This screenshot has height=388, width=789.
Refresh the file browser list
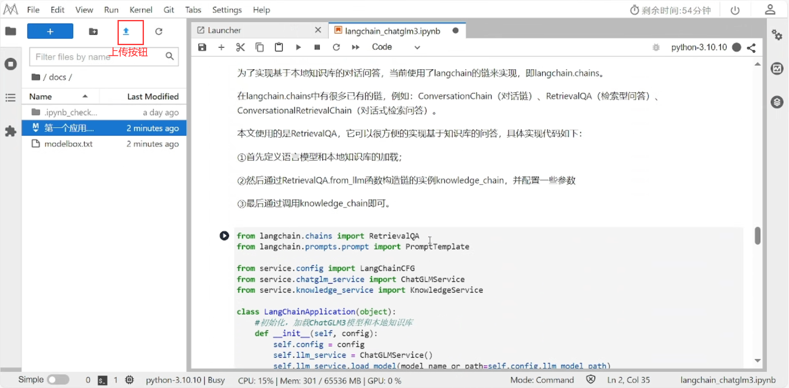click(x=159, y=31)
